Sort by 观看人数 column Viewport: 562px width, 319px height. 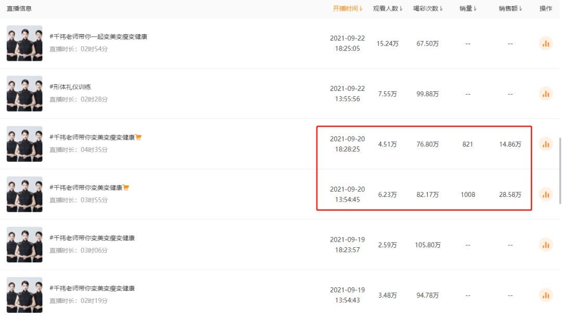pyautogui.click(x=388, y=9)
